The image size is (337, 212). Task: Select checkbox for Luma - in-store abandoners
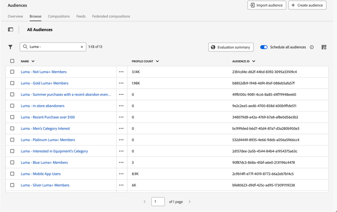point(12,106)
